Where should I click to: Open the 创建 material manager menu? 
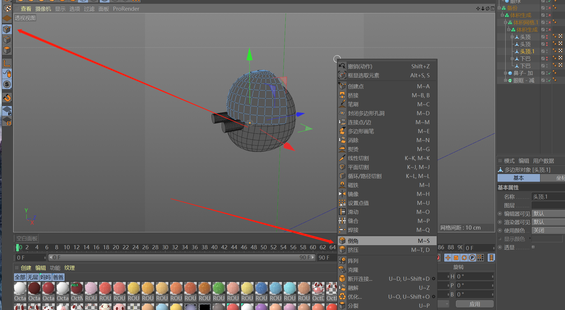point(26,268)
